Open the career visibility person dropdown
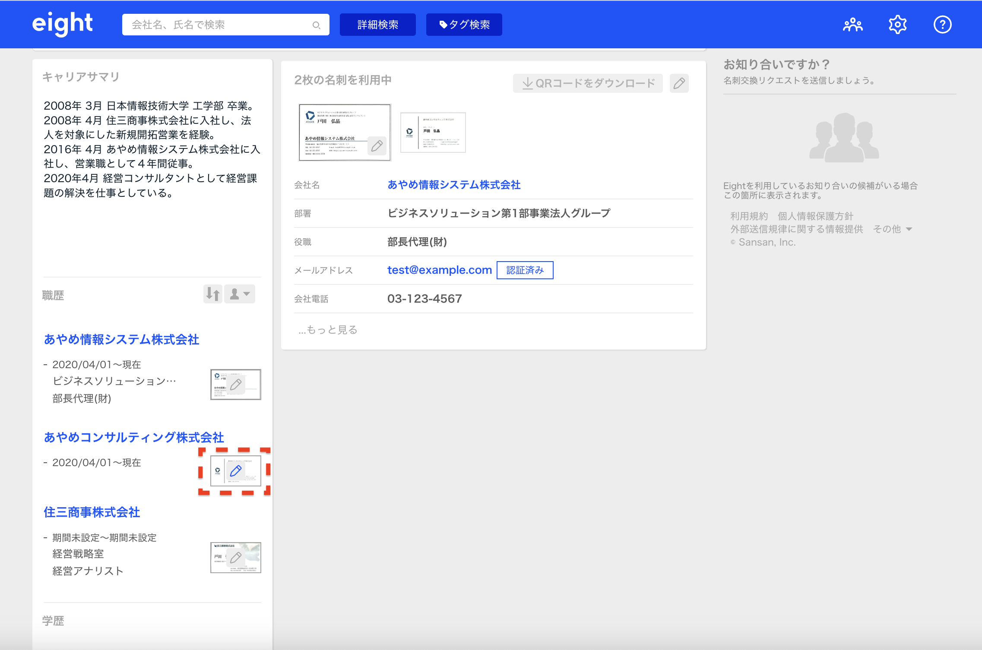This screenshot has height=650, width=982. point(240,294)
